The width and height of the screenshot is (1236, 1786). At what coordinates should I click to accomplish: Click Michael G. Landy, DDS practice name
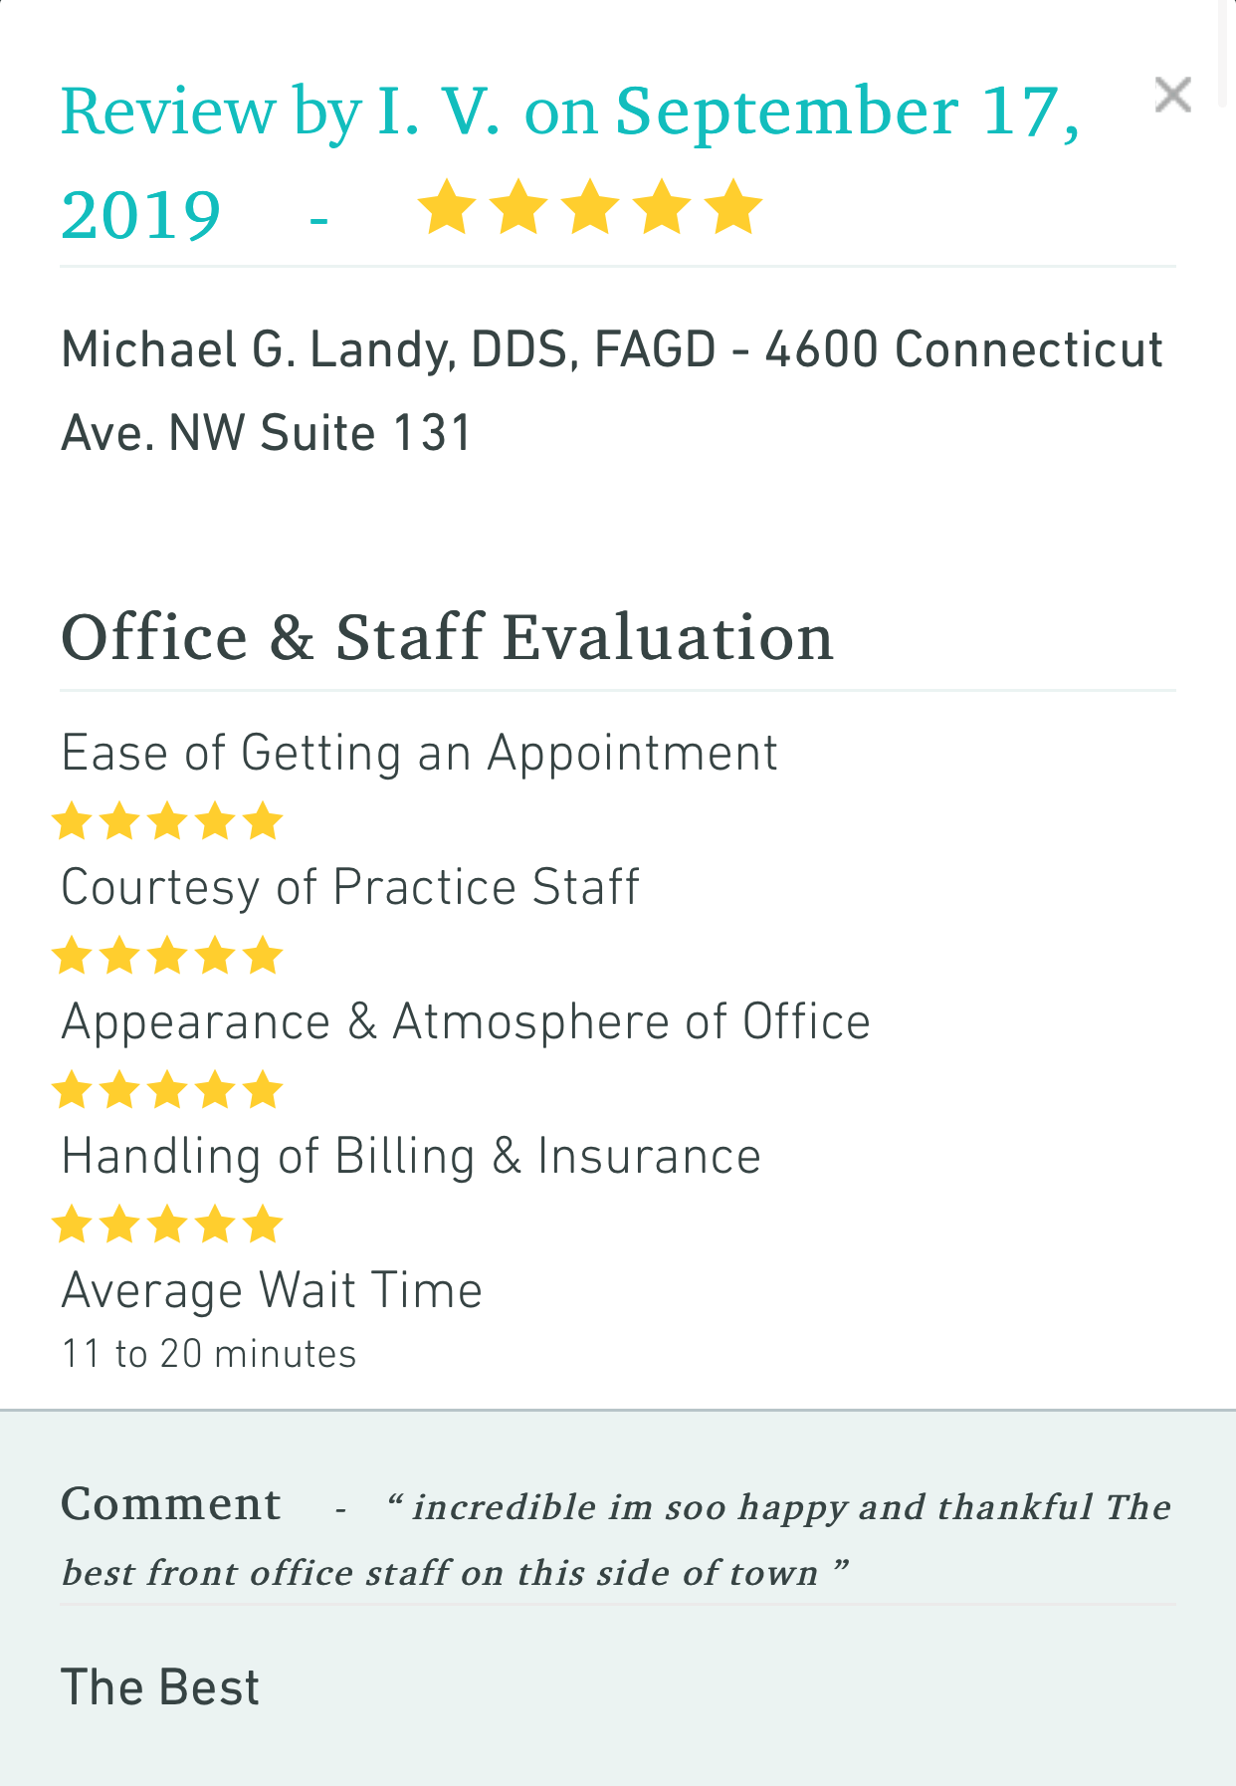tap(612, 391)
